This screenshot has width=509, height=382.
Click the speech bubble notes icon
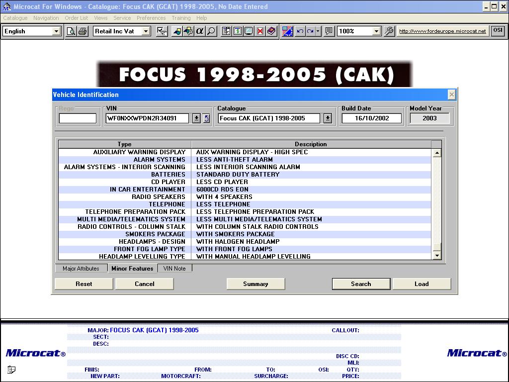(329, 31)
